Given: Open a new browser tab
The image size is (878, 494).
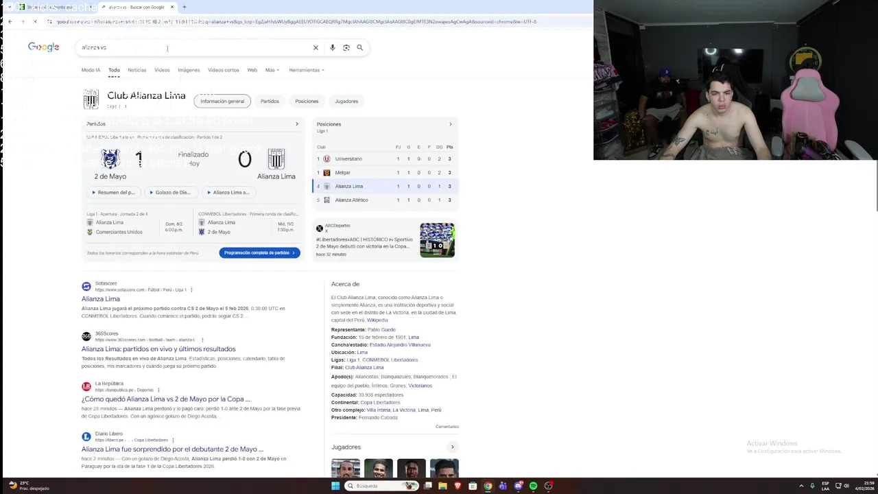Looking at the screenshot, I should pos(184,7).
